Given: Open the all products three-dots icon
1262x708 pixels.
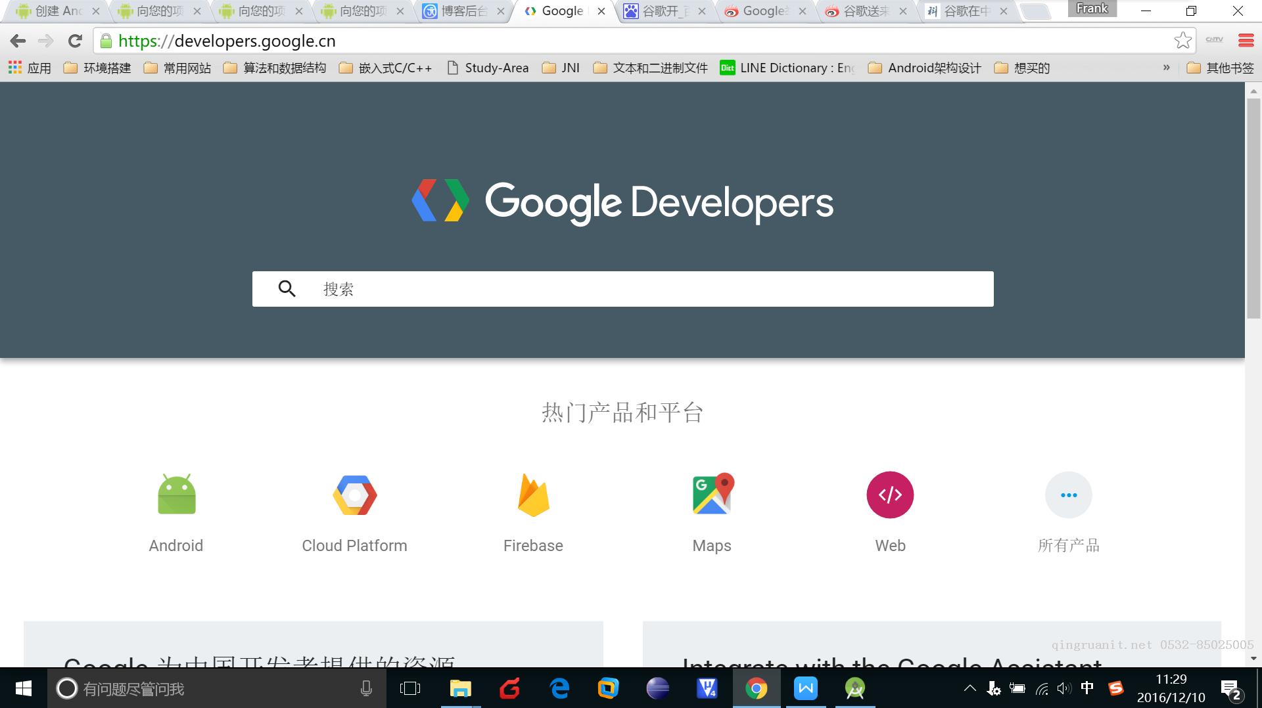Looking at the screenshot, I should tap(1069, 495).
